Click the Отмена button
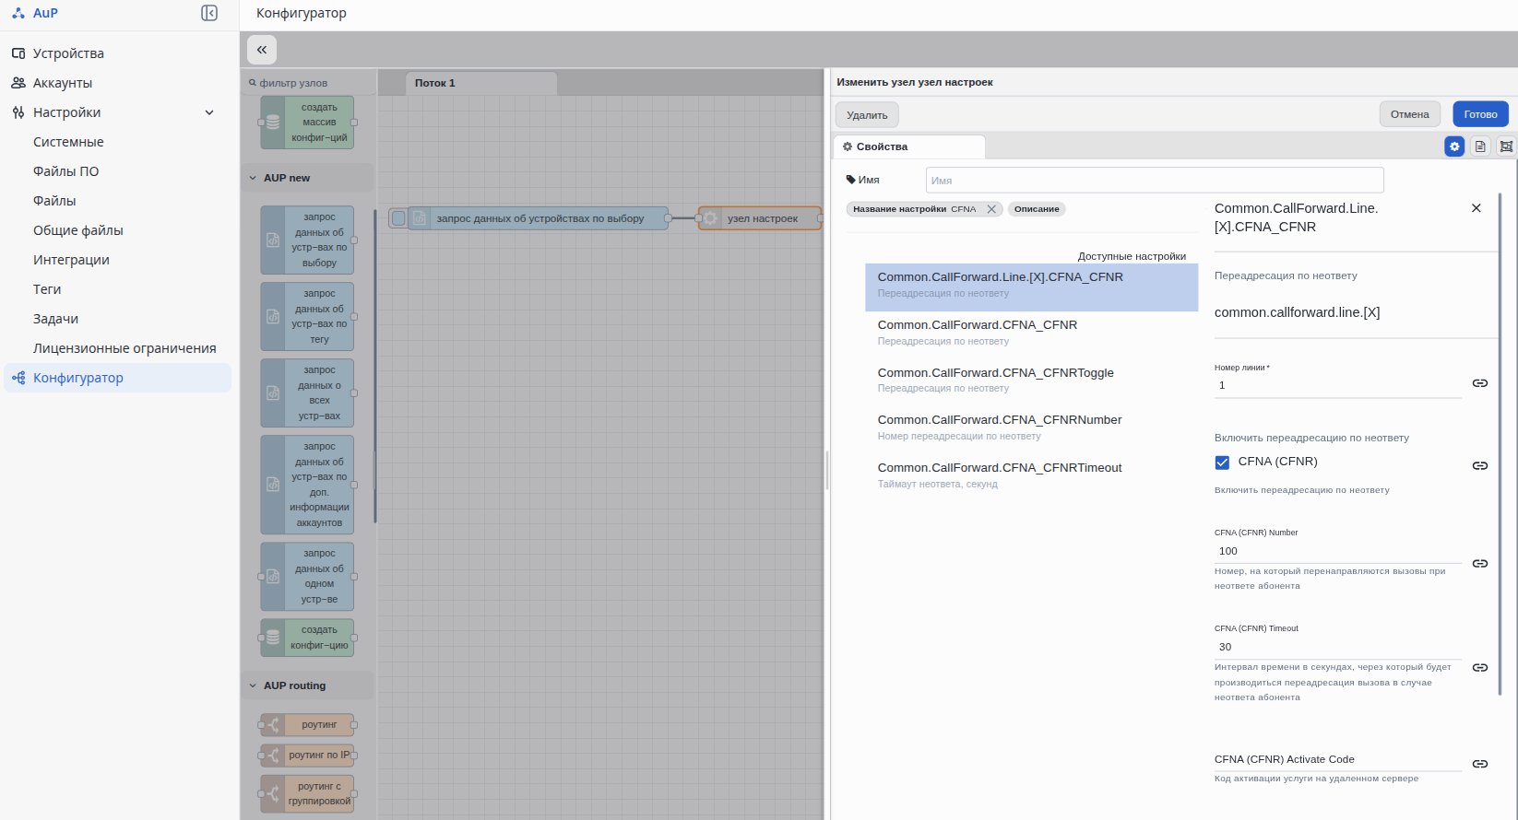Screen dimensions: 1518x820 (x=1410, y=114)
